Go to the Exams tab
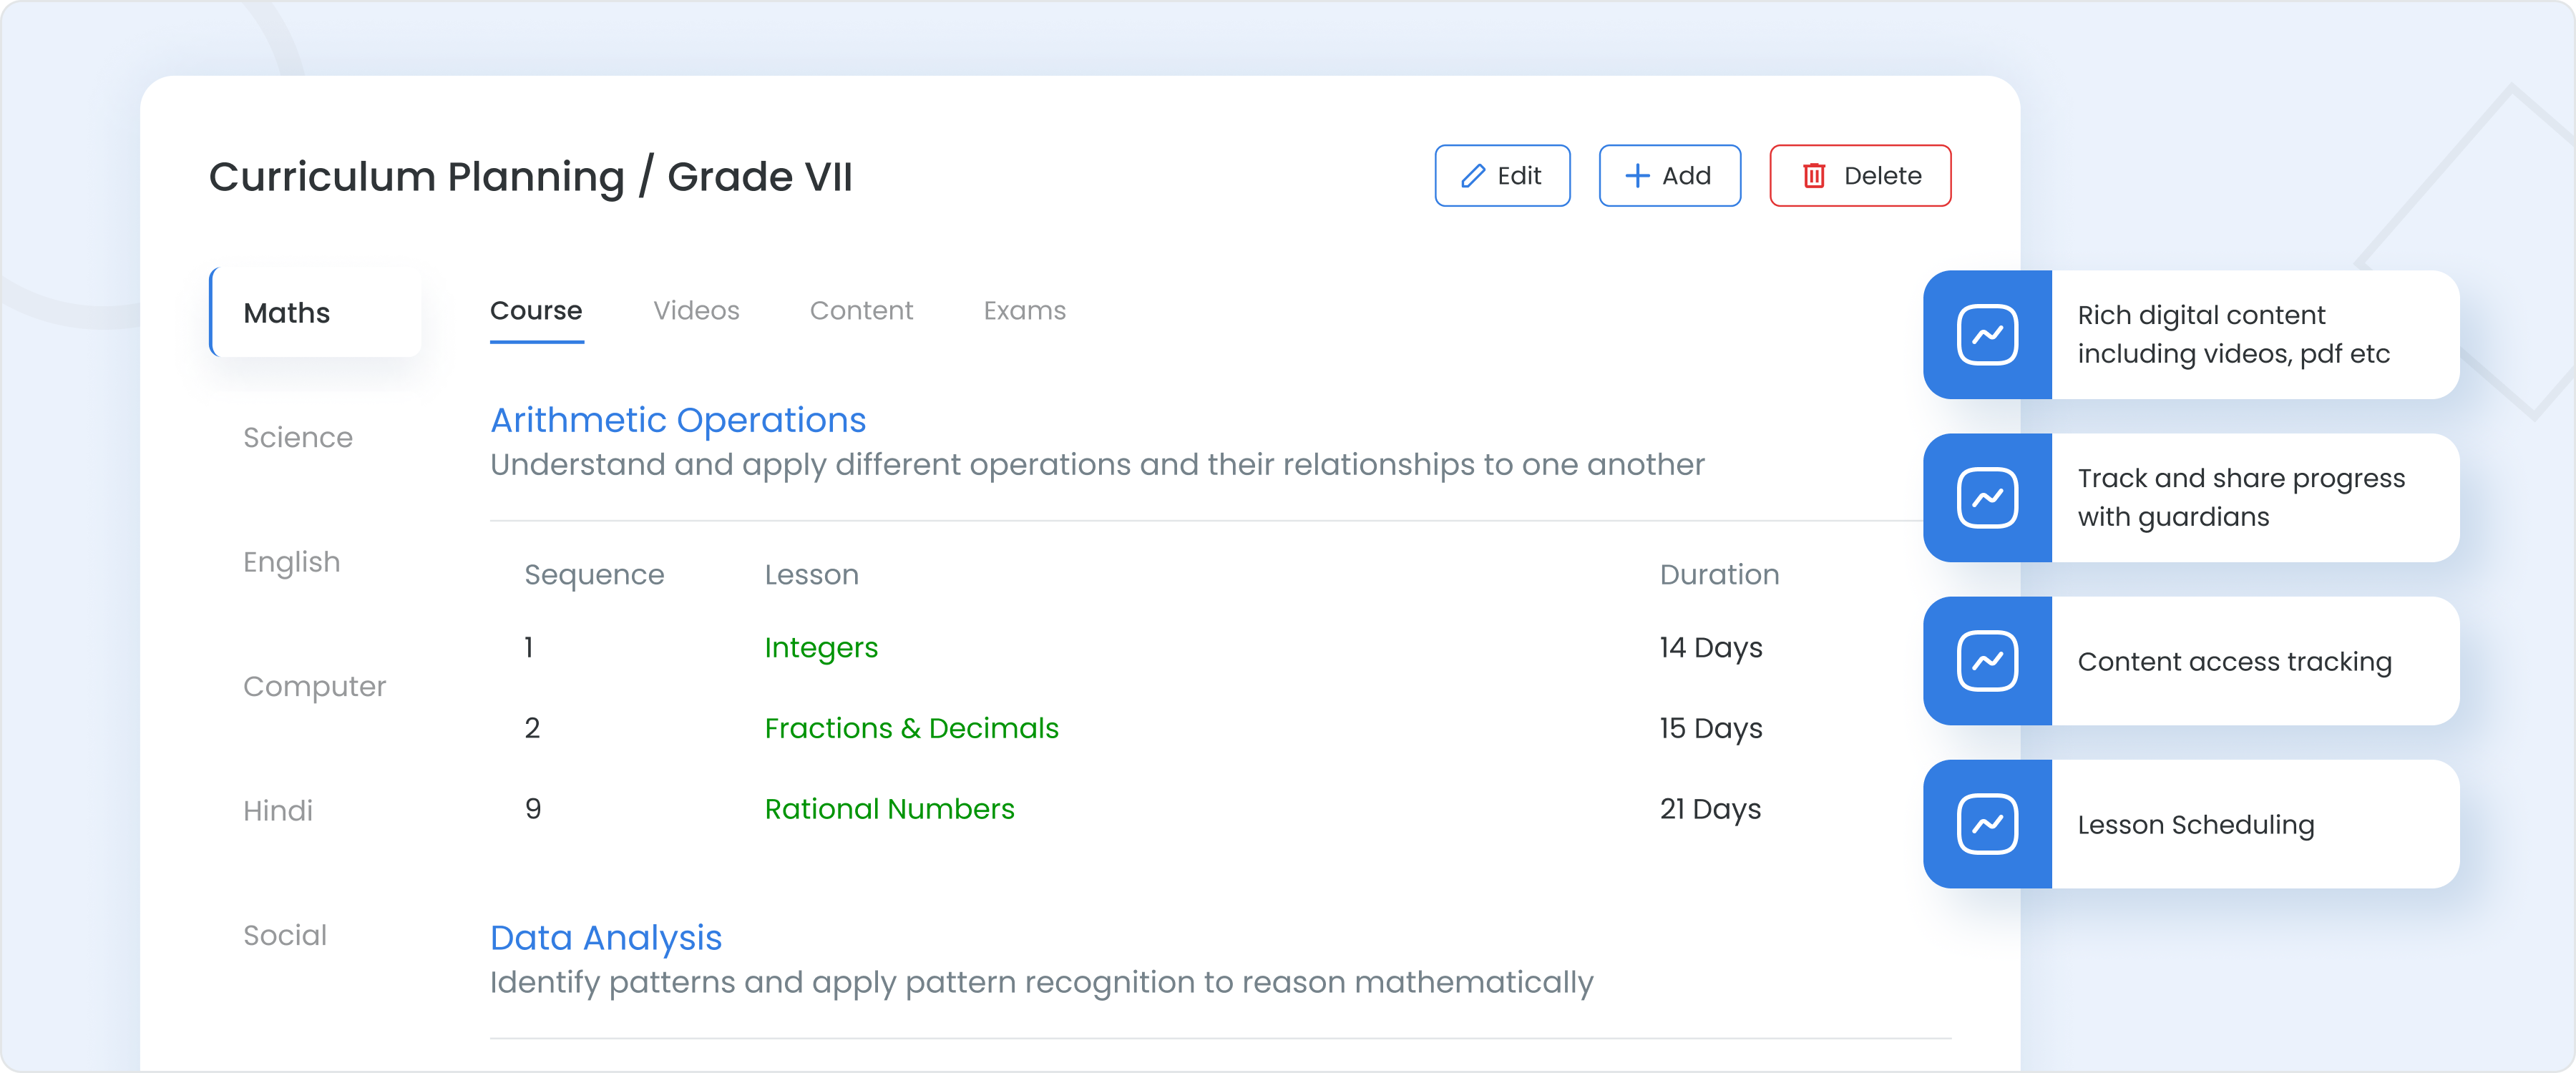 click(1024, 311)
